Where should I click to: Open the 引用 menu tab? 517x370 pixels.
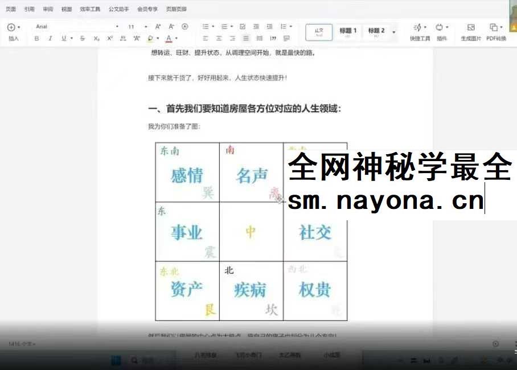(x=30, y=9)
